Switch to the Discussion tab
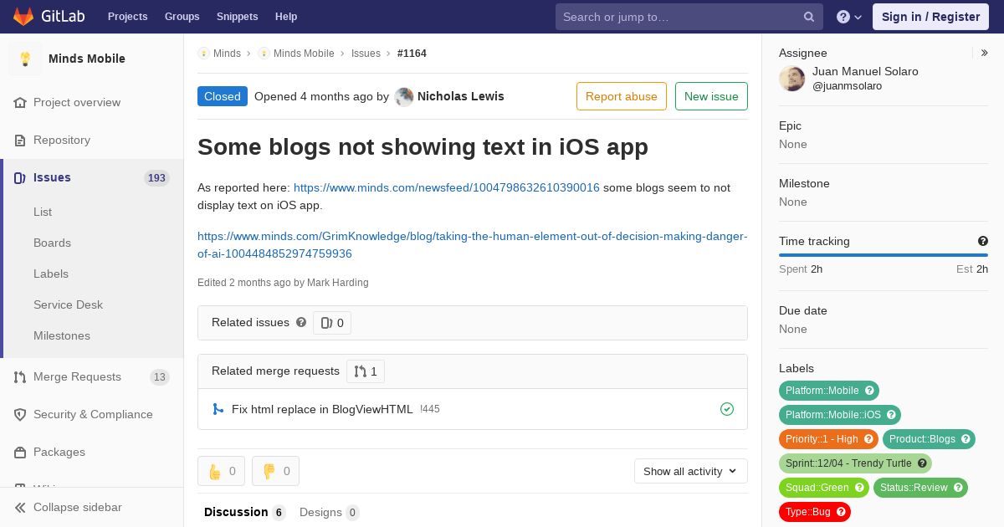The image size is (1004, 527). click(x=244, y=512)
